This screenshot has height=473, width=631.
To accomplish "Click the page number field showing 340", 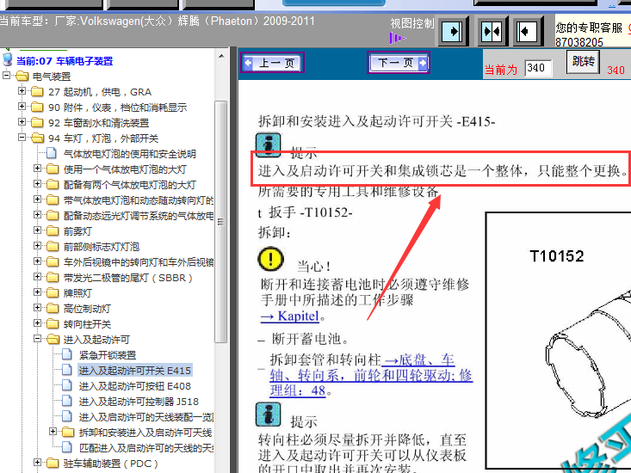I will coord(537,68).
